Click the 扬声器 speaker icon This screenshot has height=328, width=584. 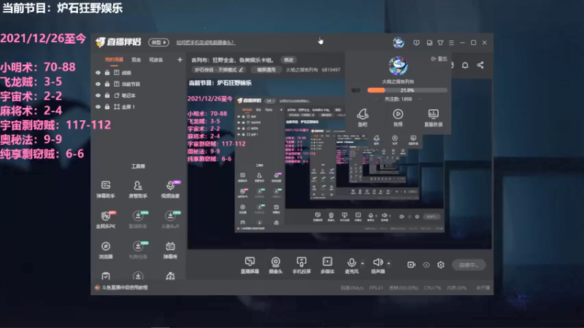click(x=377, y=262)
